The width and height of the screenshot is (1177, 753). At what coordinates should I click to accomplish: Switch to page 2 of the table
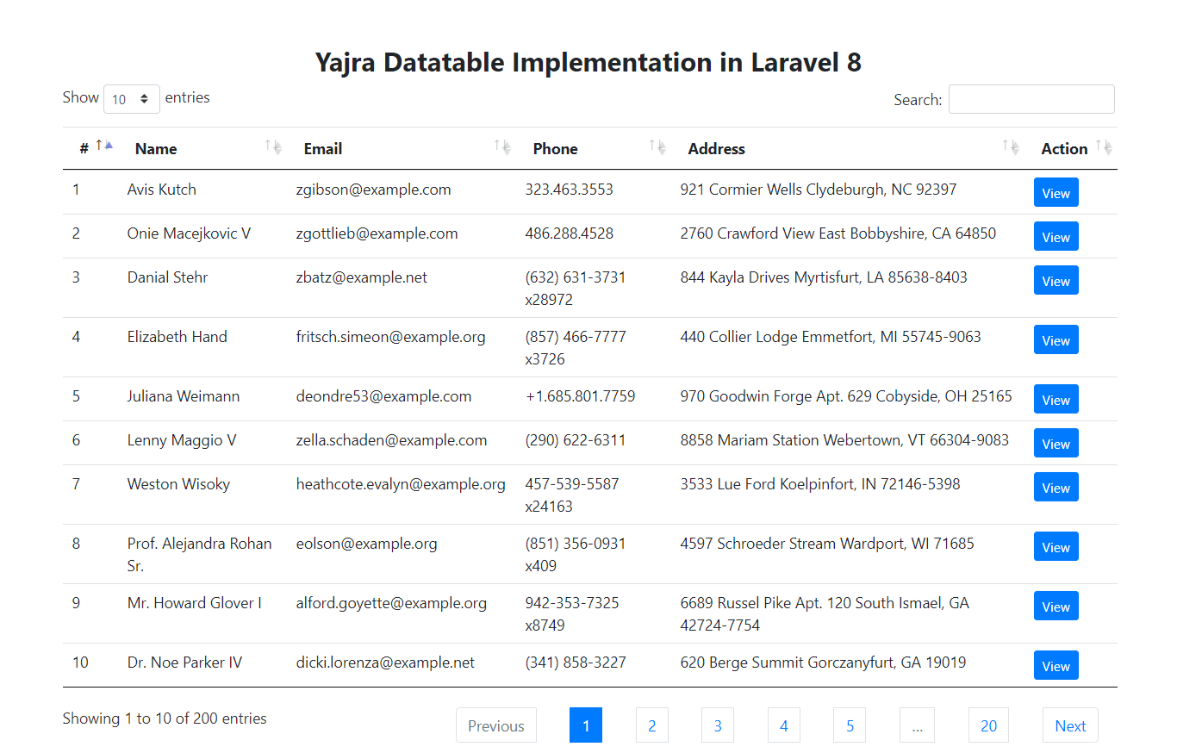[x=651, y=725]
